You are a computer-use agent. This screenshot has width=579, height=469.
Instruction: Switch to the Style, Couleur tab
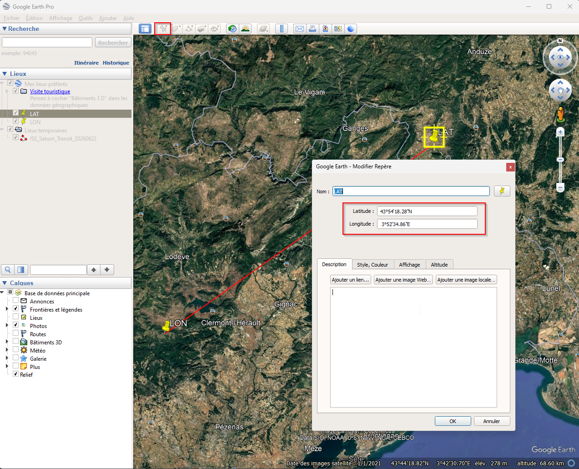click(373, 265)
